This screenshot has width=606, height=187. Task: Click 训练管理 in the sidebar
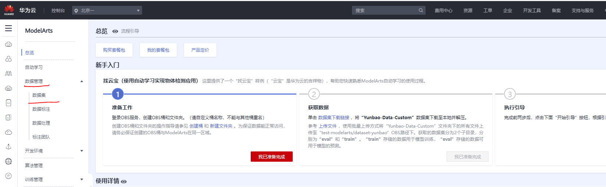[x=34, y=180]
